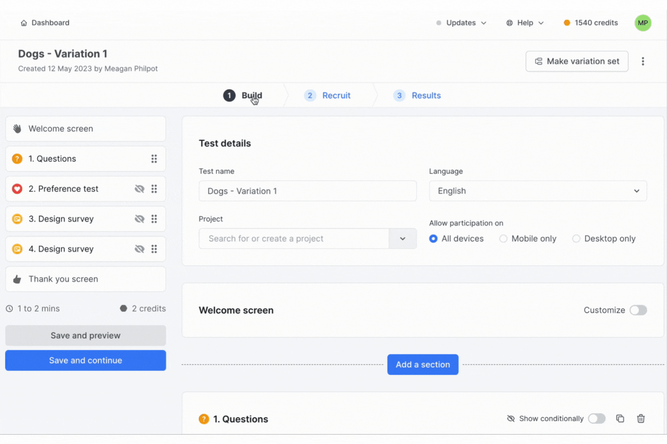The image size is (667, 444).
Task: Open the three-dot more options menu
Action: coord(643,61)
